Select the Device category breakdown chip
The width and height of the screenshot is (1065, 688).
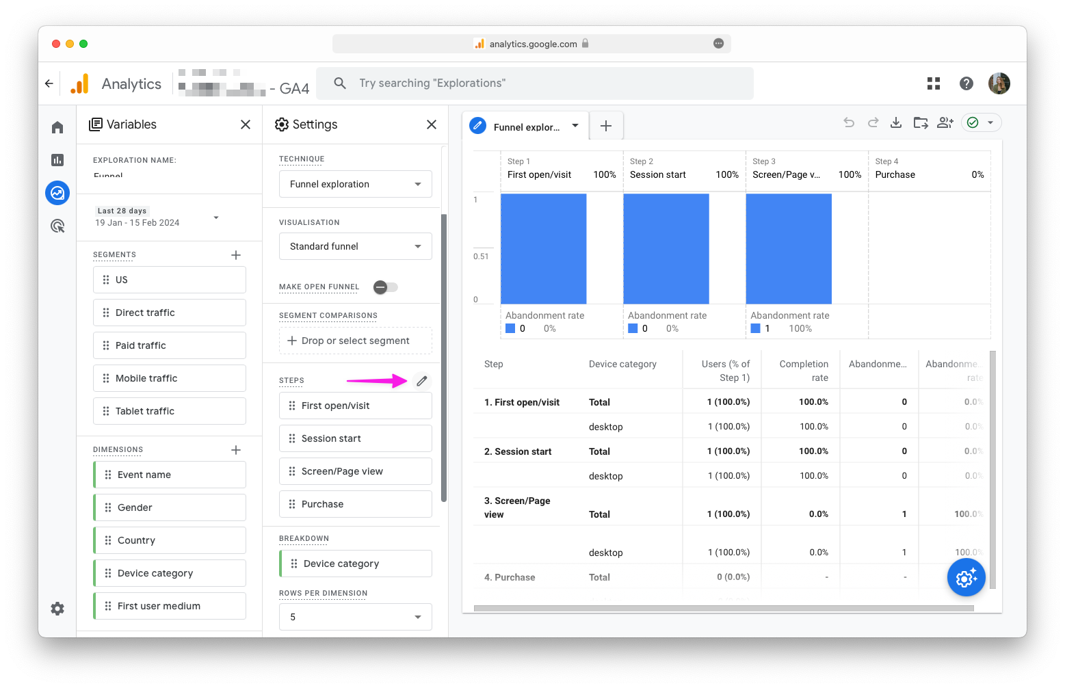point(356,564)
